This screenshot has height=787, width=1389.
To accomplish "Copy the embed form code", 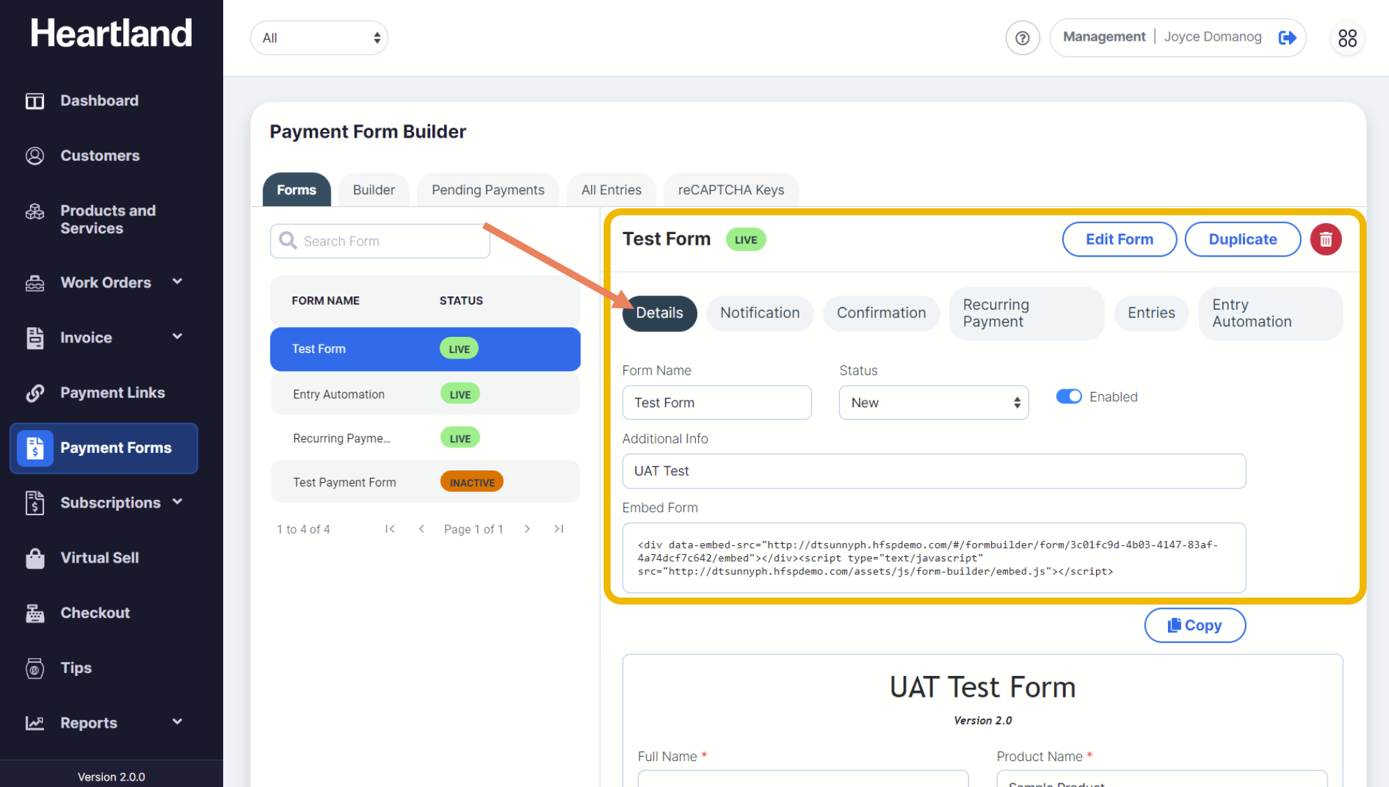I will [x=1195, y=626].
